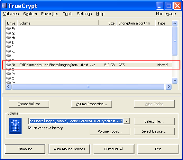Click the vertical scrollbar thumb
This screenshot has height=160, width=183.
pyautogui.click(x=175, y=41)
